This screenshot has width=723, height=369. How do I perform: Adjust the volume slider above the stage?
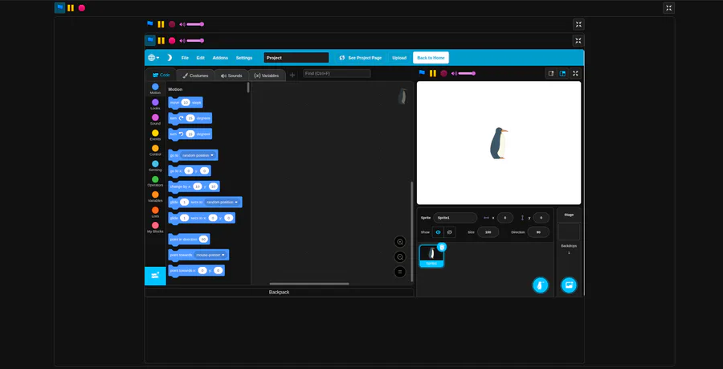[x=466, y=73]
